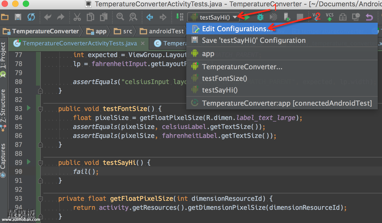382x223 pixels.
Task: Open the Structure tool window
Action: click(3, 106)
